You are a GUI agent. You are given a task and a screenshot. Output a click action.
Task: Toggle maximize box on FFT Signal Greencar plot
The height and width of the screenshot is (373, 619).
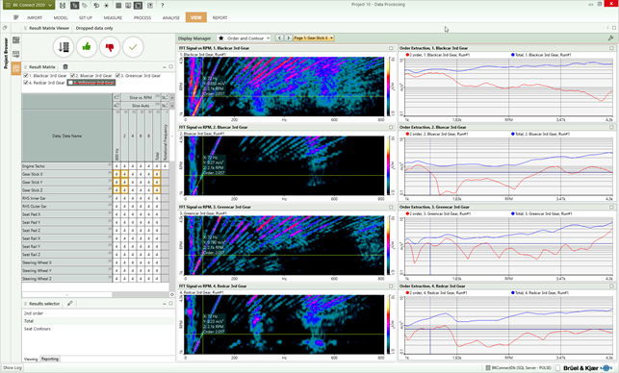tap(391, 207)
